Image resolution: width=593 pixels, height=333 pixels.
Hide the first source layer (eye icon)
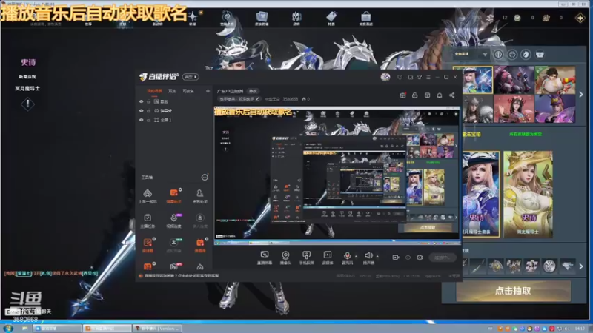click(x=141, y=101)
